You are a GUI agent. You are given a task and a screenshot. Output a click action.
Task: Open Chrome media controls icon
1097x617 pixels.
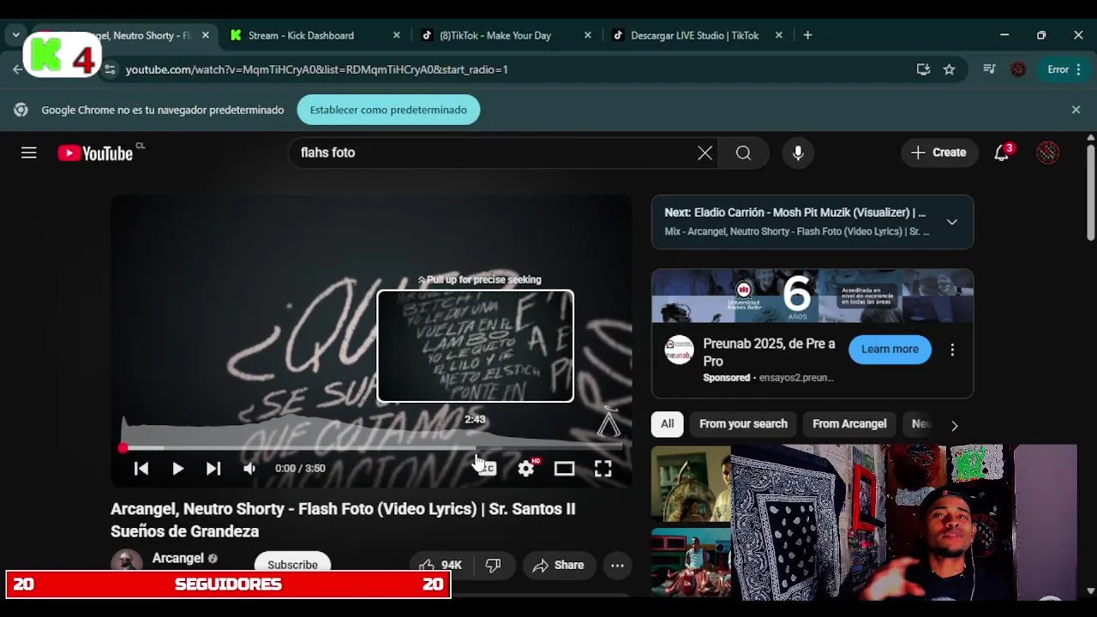[x=989, y=69]
